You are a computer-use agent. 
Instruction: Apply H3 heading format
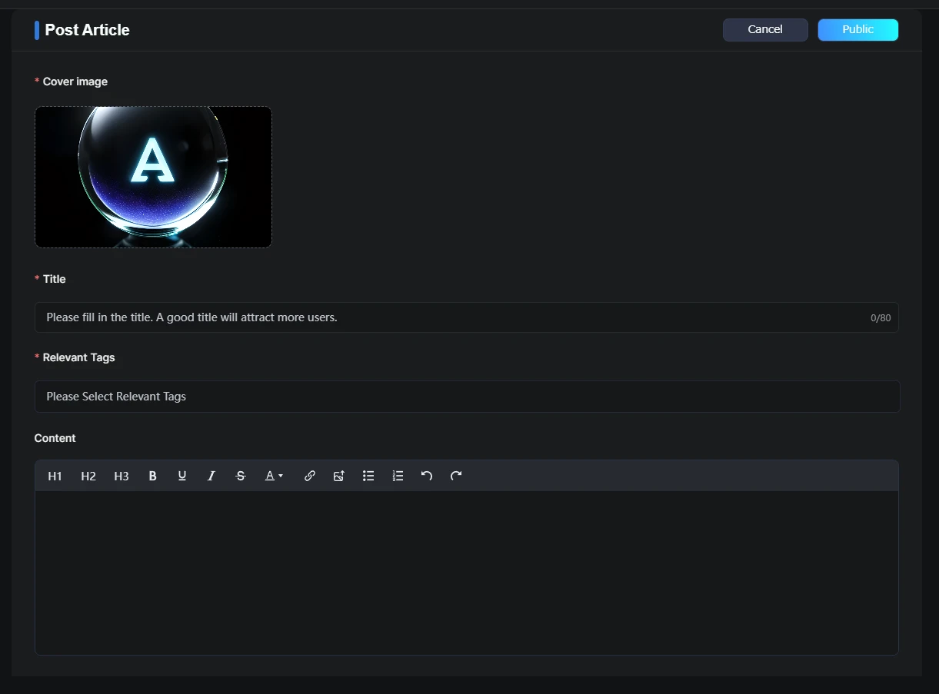[122, 477]
